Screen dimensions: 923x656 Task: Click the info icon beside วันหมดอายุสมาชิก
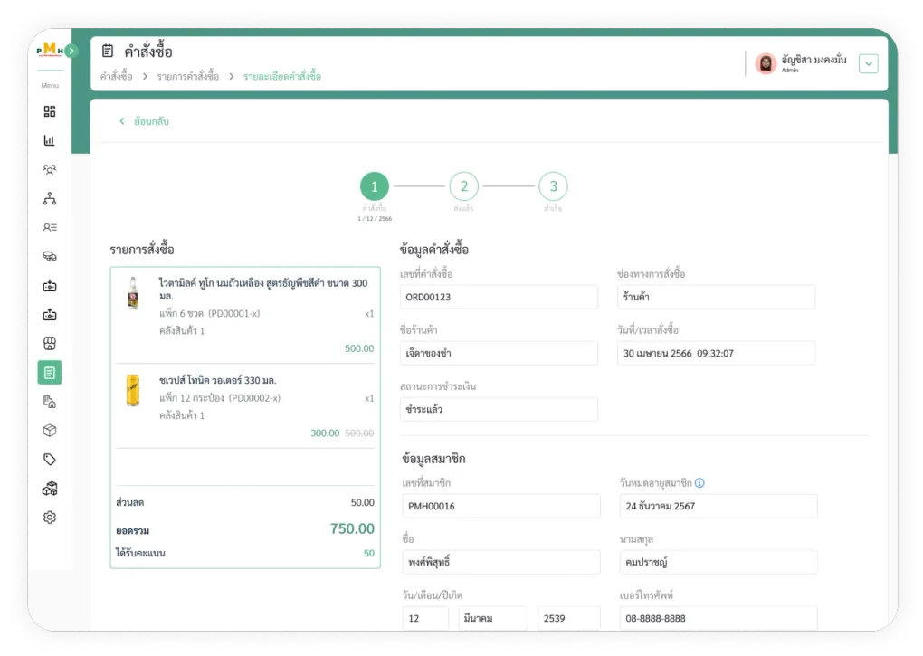point(699,482)
